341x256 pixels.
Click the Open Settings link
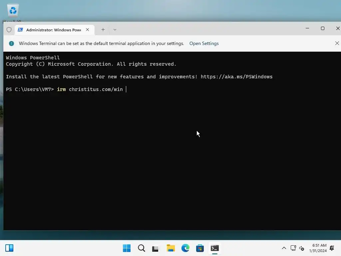pos(204,43)
